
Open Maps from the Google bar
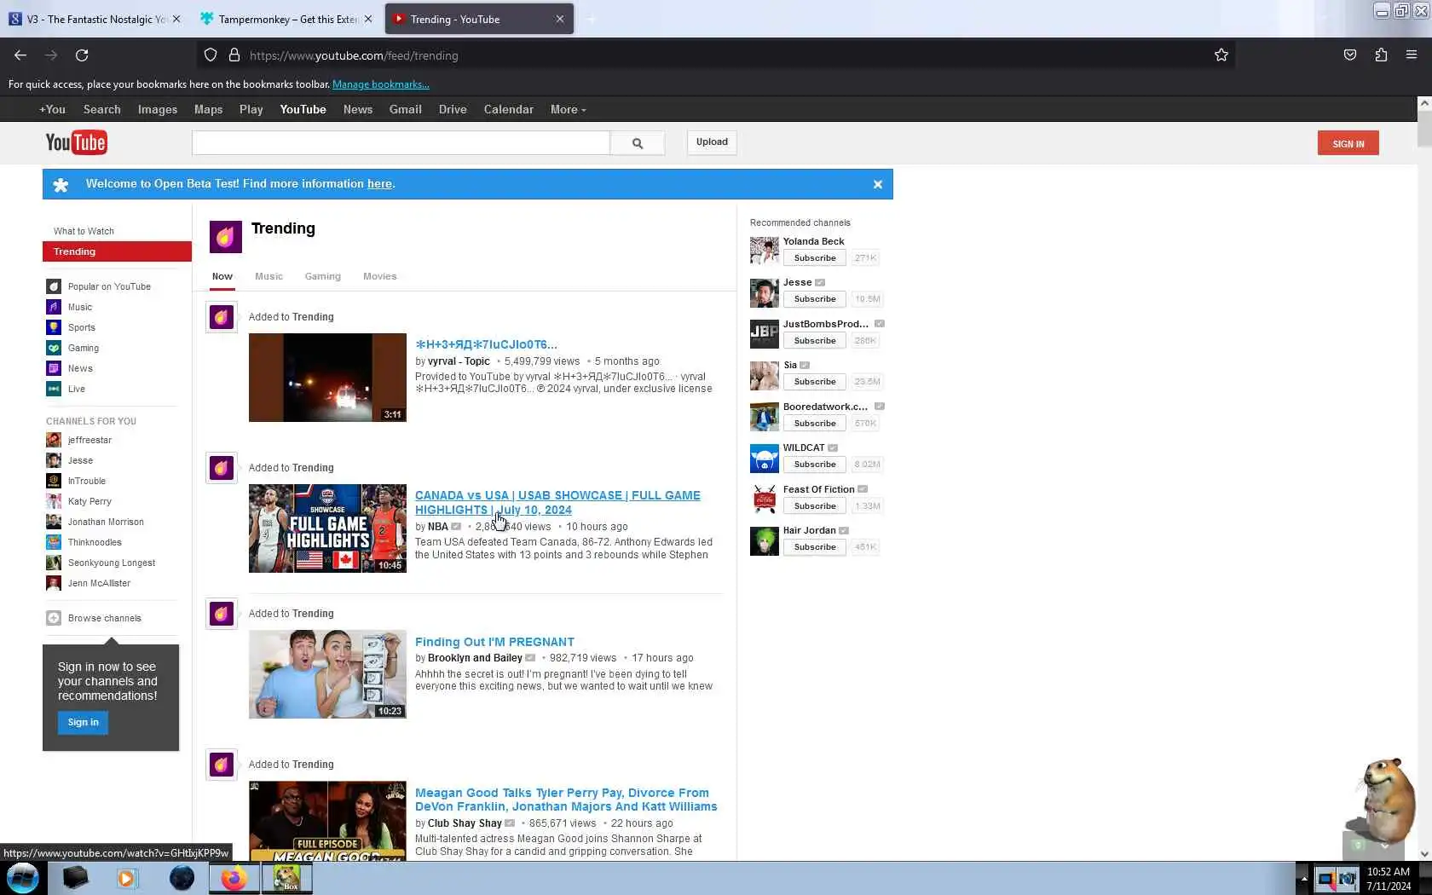[208, 109]
